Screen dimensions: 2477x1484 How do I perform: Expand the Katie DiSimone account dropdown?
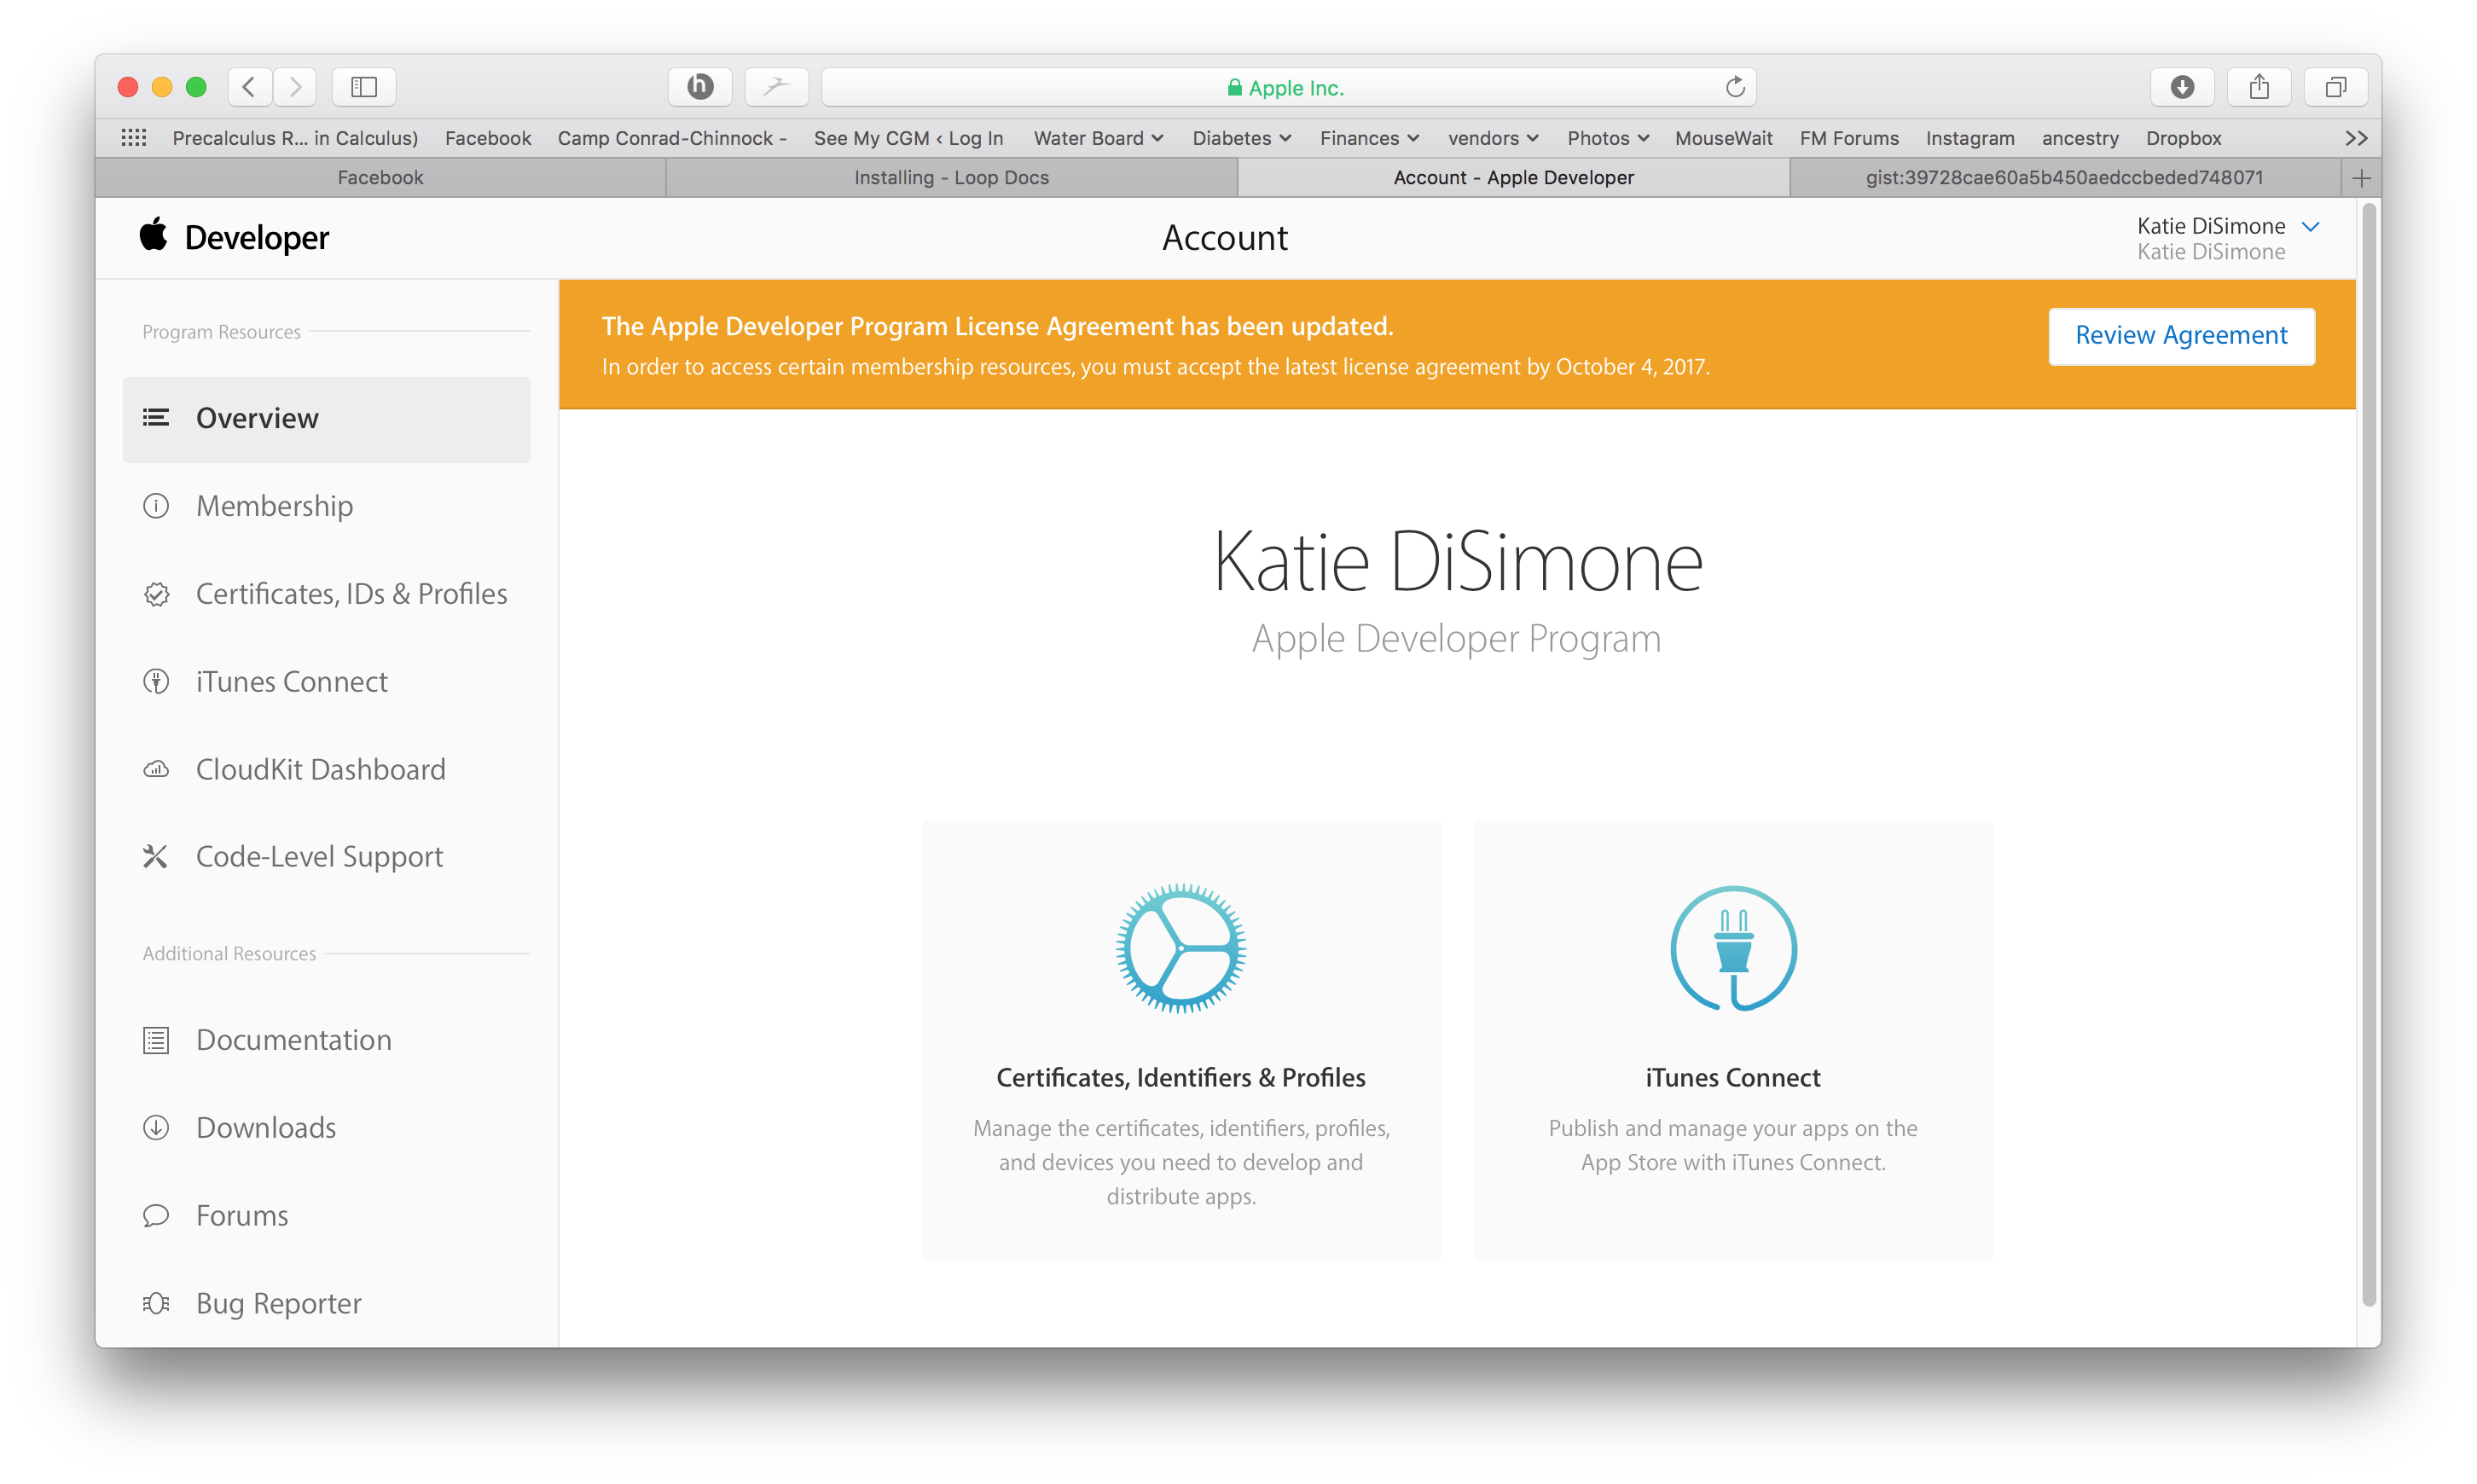[x=2310, y=227]
